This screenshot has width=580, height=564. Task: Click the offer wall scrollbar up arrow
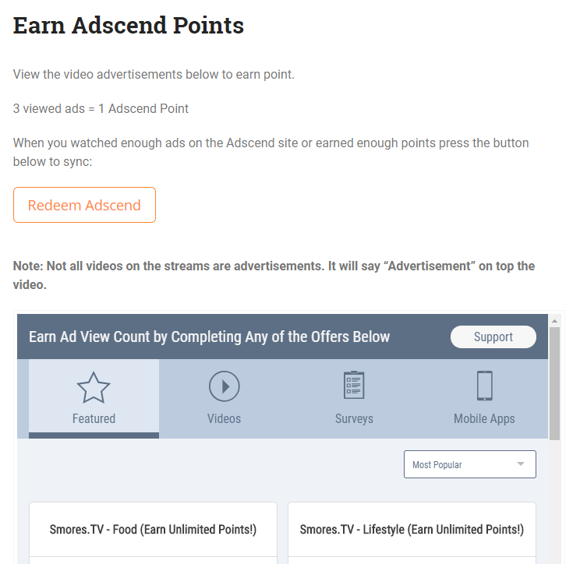[x=554, y=320]
